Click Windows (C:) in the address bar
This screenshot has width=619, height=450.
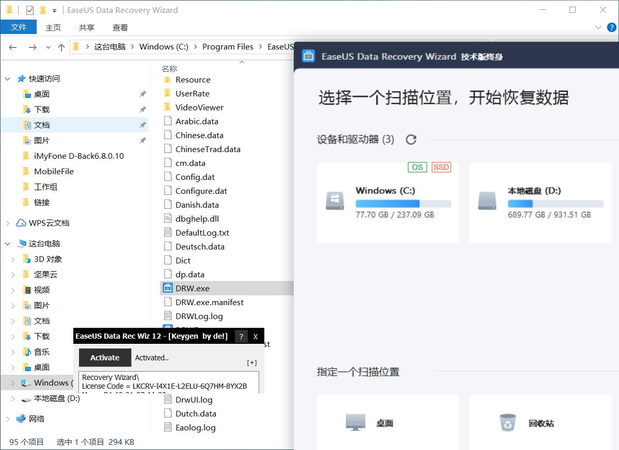[164, 47]
